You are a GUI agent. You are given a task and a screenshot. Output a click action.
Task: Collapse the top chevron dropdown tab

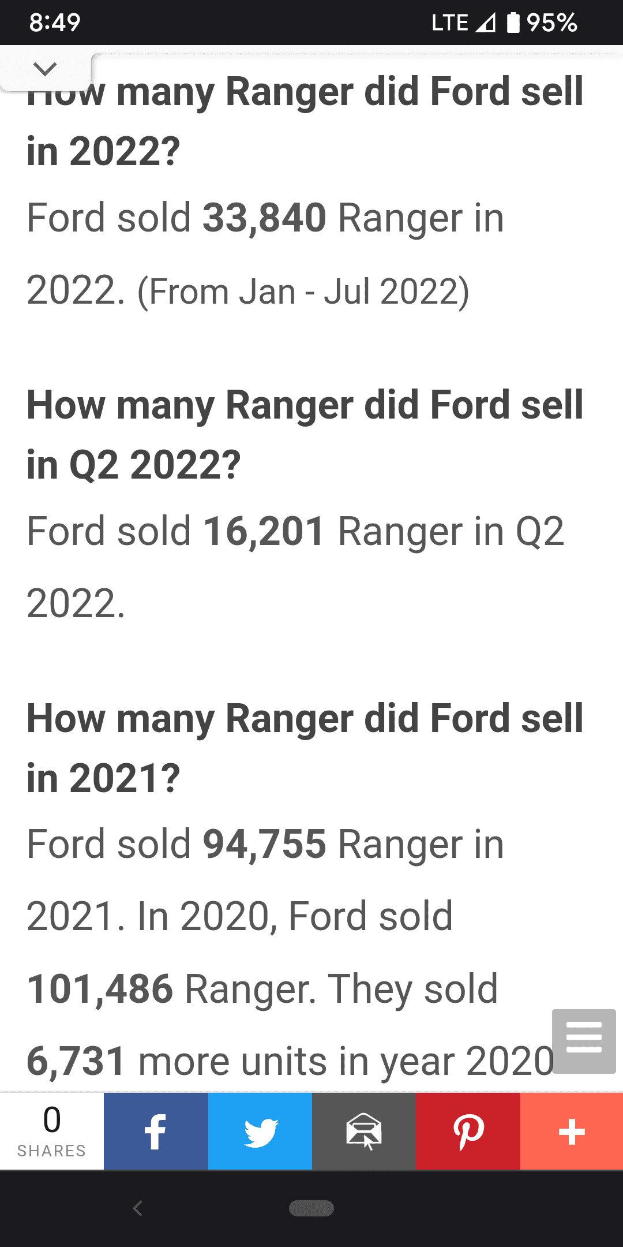pyautogui.click(x=45, y=69)
